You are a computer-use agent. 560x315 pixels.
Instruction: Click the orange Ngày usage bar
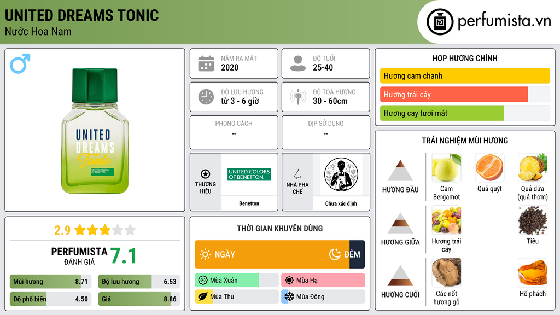pos(272,254)
